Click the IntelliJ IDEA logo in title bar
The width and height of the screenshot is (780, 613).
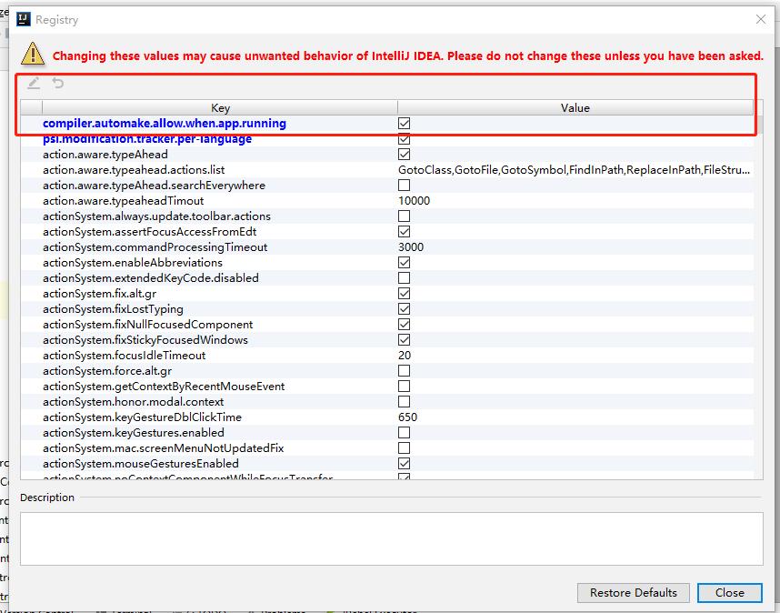pyautogui.click(x=24, y=19)
